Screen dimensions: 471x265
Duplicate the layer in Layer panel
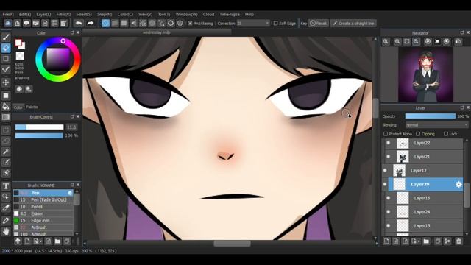point(438,241)
